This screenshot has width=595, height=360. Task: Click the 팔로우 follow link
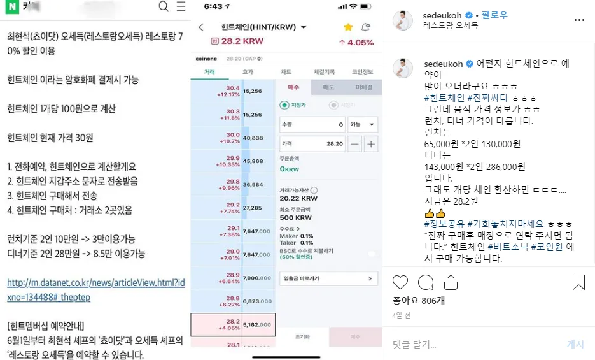tap(494, 15)
